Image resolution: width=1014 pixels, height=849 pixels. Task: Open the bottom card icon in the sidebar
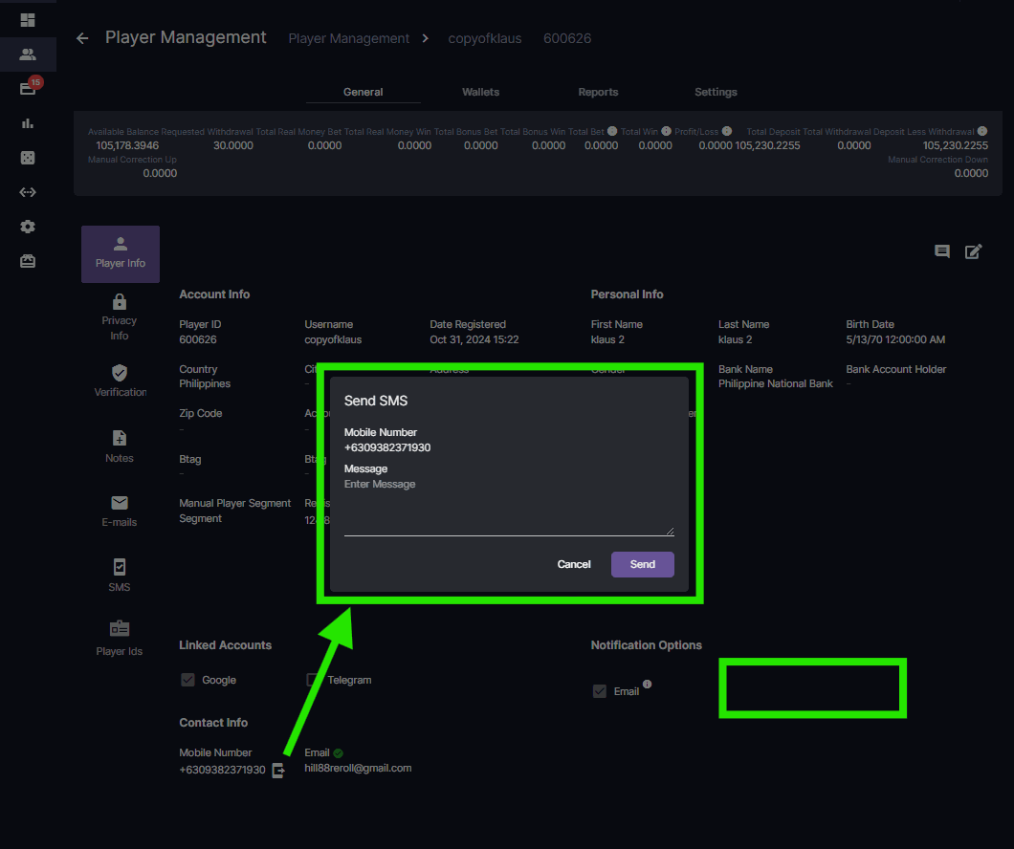[28, 261]
